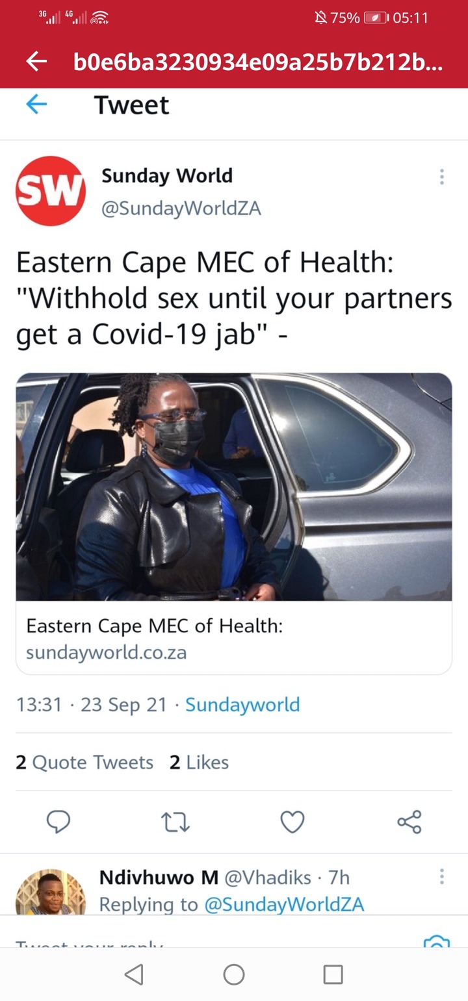Open three-dot menu on Ndivhuwo M reply
The width and height of the screenshot is (468, 1001).
pyautogui.click(x=442, y=877)
